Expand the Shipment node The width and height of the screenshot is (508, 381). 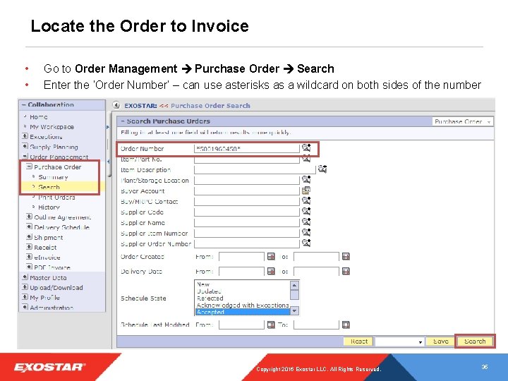point(29,237)
